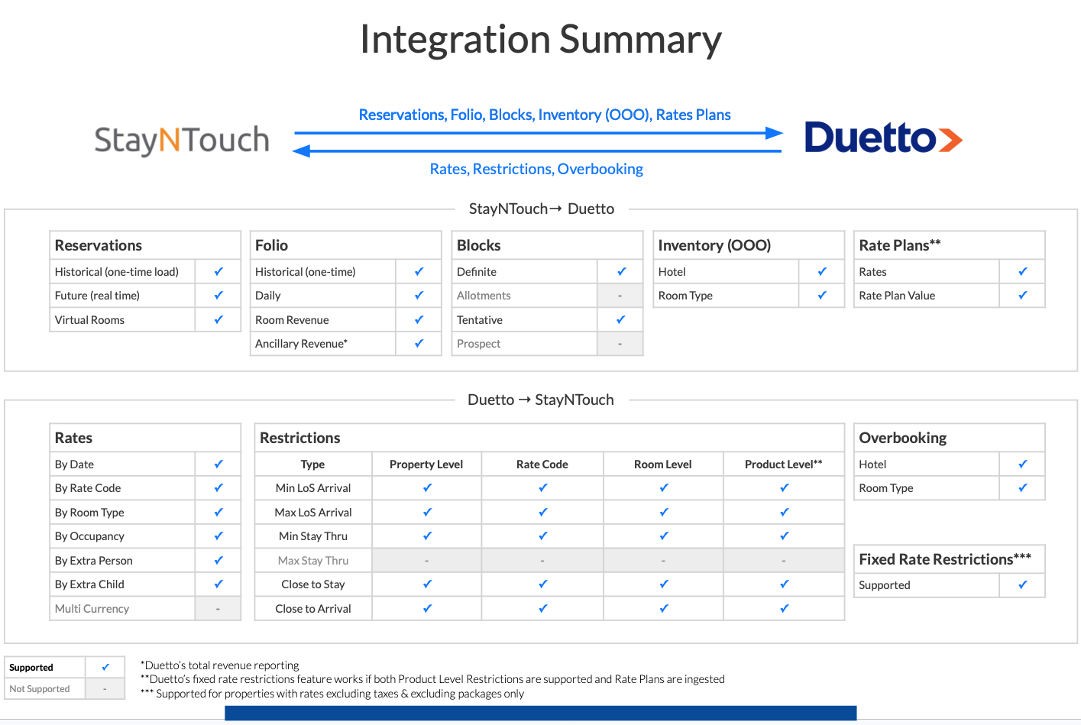
Task: Click checkmark beside Tentative blocks
Action: (620, 319)
